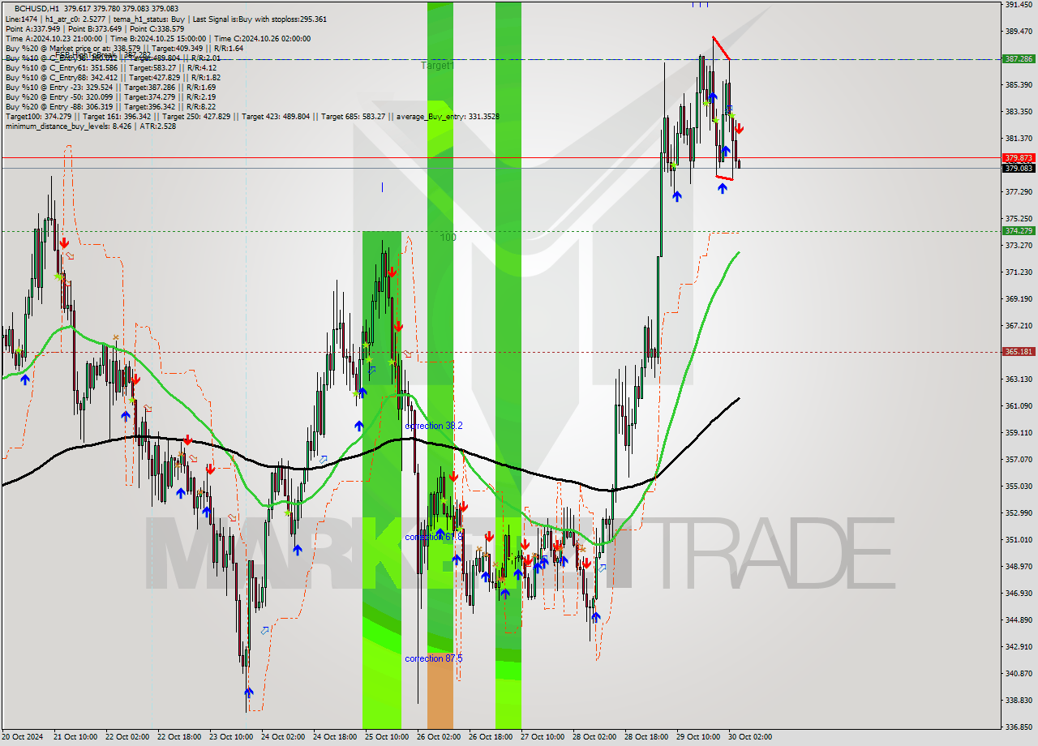The image size is (1038, 746).
Task: Click the 'Buy %10 @ C_Entry61: 351.586' line
Action: (x=113, y=67)
